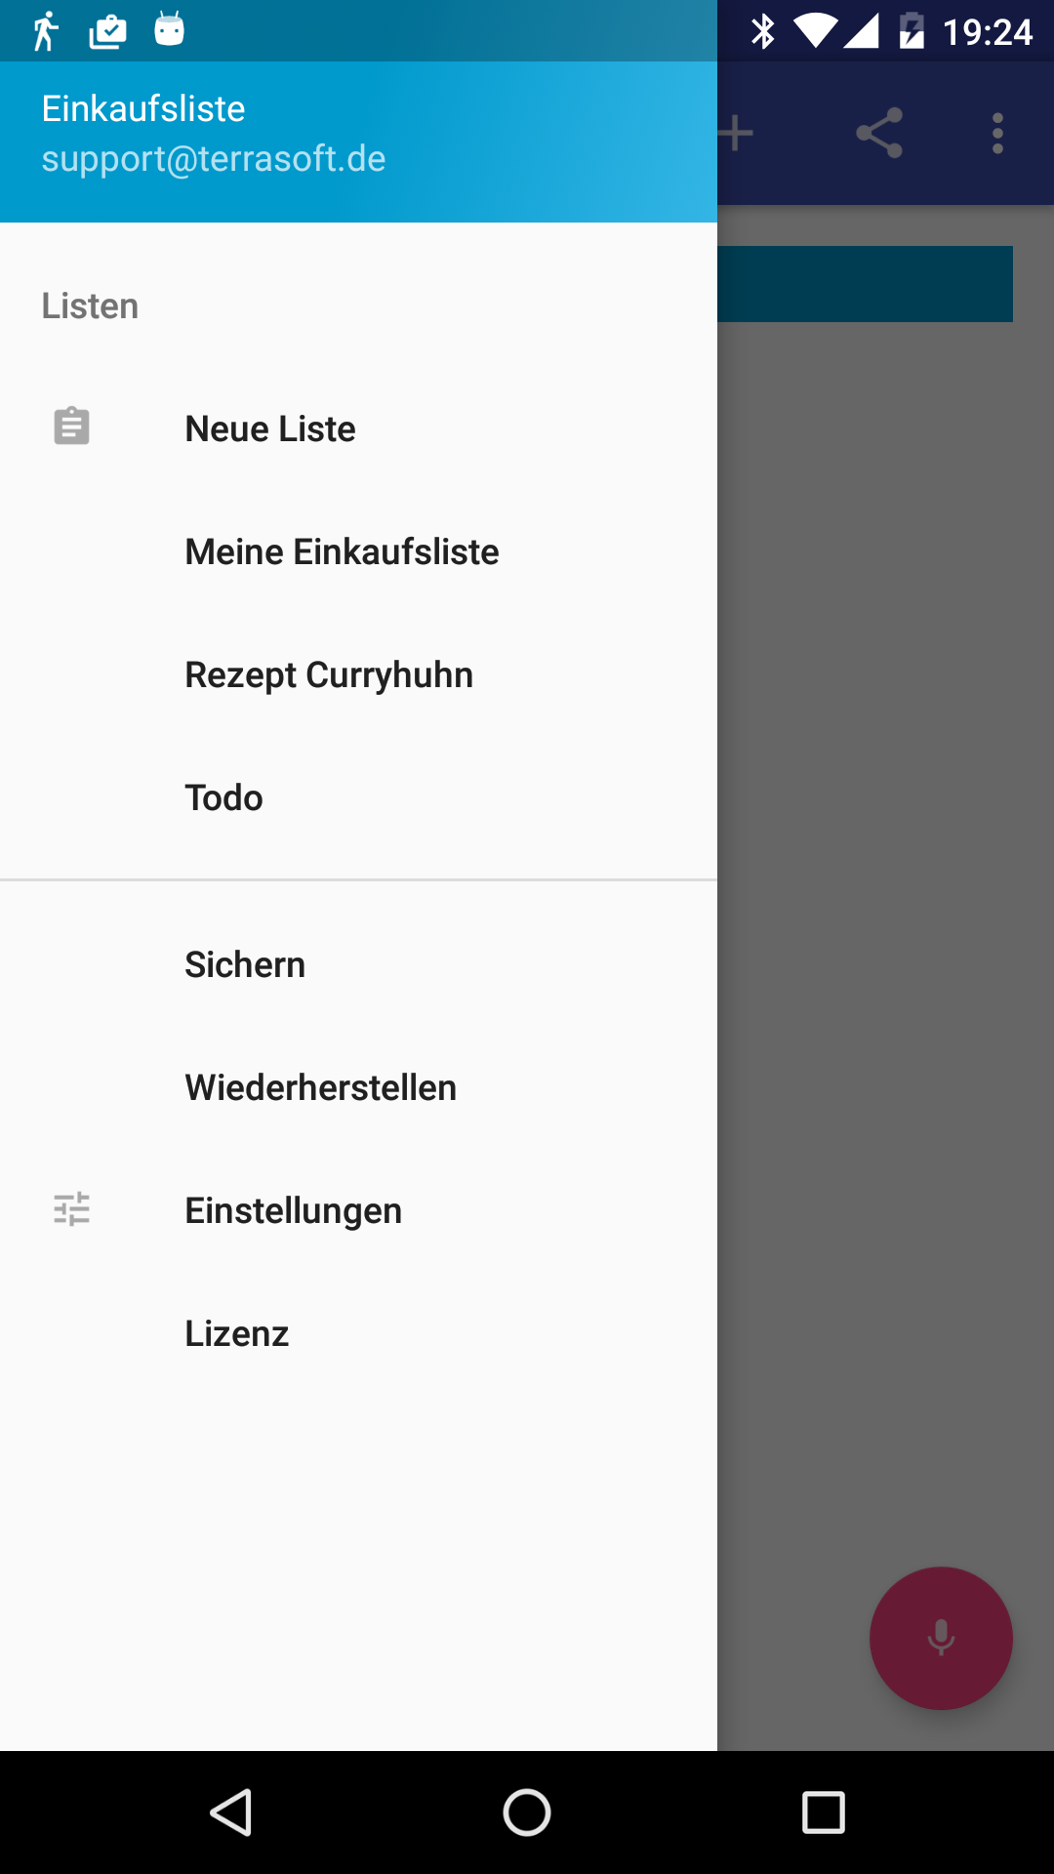Tap the support@terrasoft.de email address
Viewport: 1054px width, 1874px height.
point(214,158)
